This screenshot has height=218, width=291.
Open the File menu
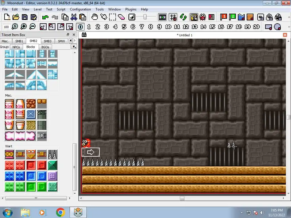pyautogui.click(x=5, y=9)
